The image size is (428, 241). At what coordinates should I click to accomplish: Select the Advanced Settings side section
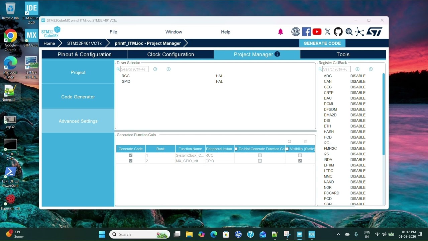click(78, 121)
